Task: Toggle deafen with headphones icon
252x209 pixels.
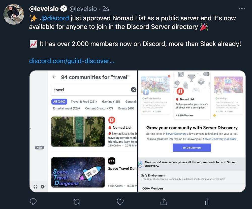Action: tap(35, 187)
